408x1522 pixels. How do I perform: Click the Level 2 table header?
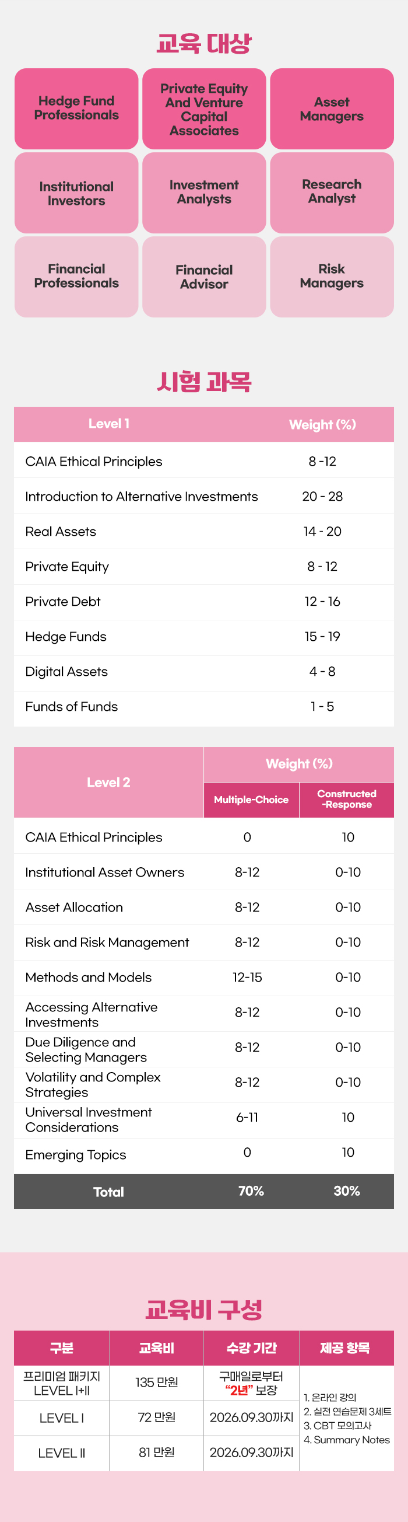108,782
